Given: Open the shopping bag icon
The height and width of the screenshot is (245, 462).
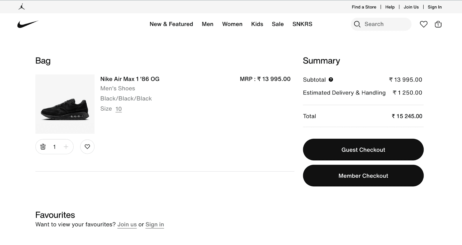Looking at the screenshot, I should click(438, 24).
